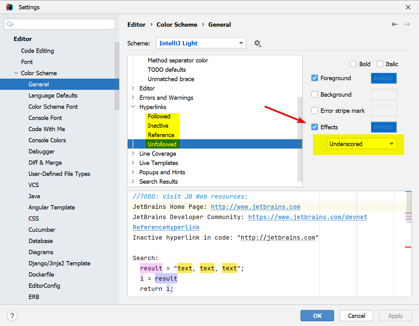This screenshot has width=419, height=326.
Task: Select Method separator color item
Action: [x=178, y=60]
